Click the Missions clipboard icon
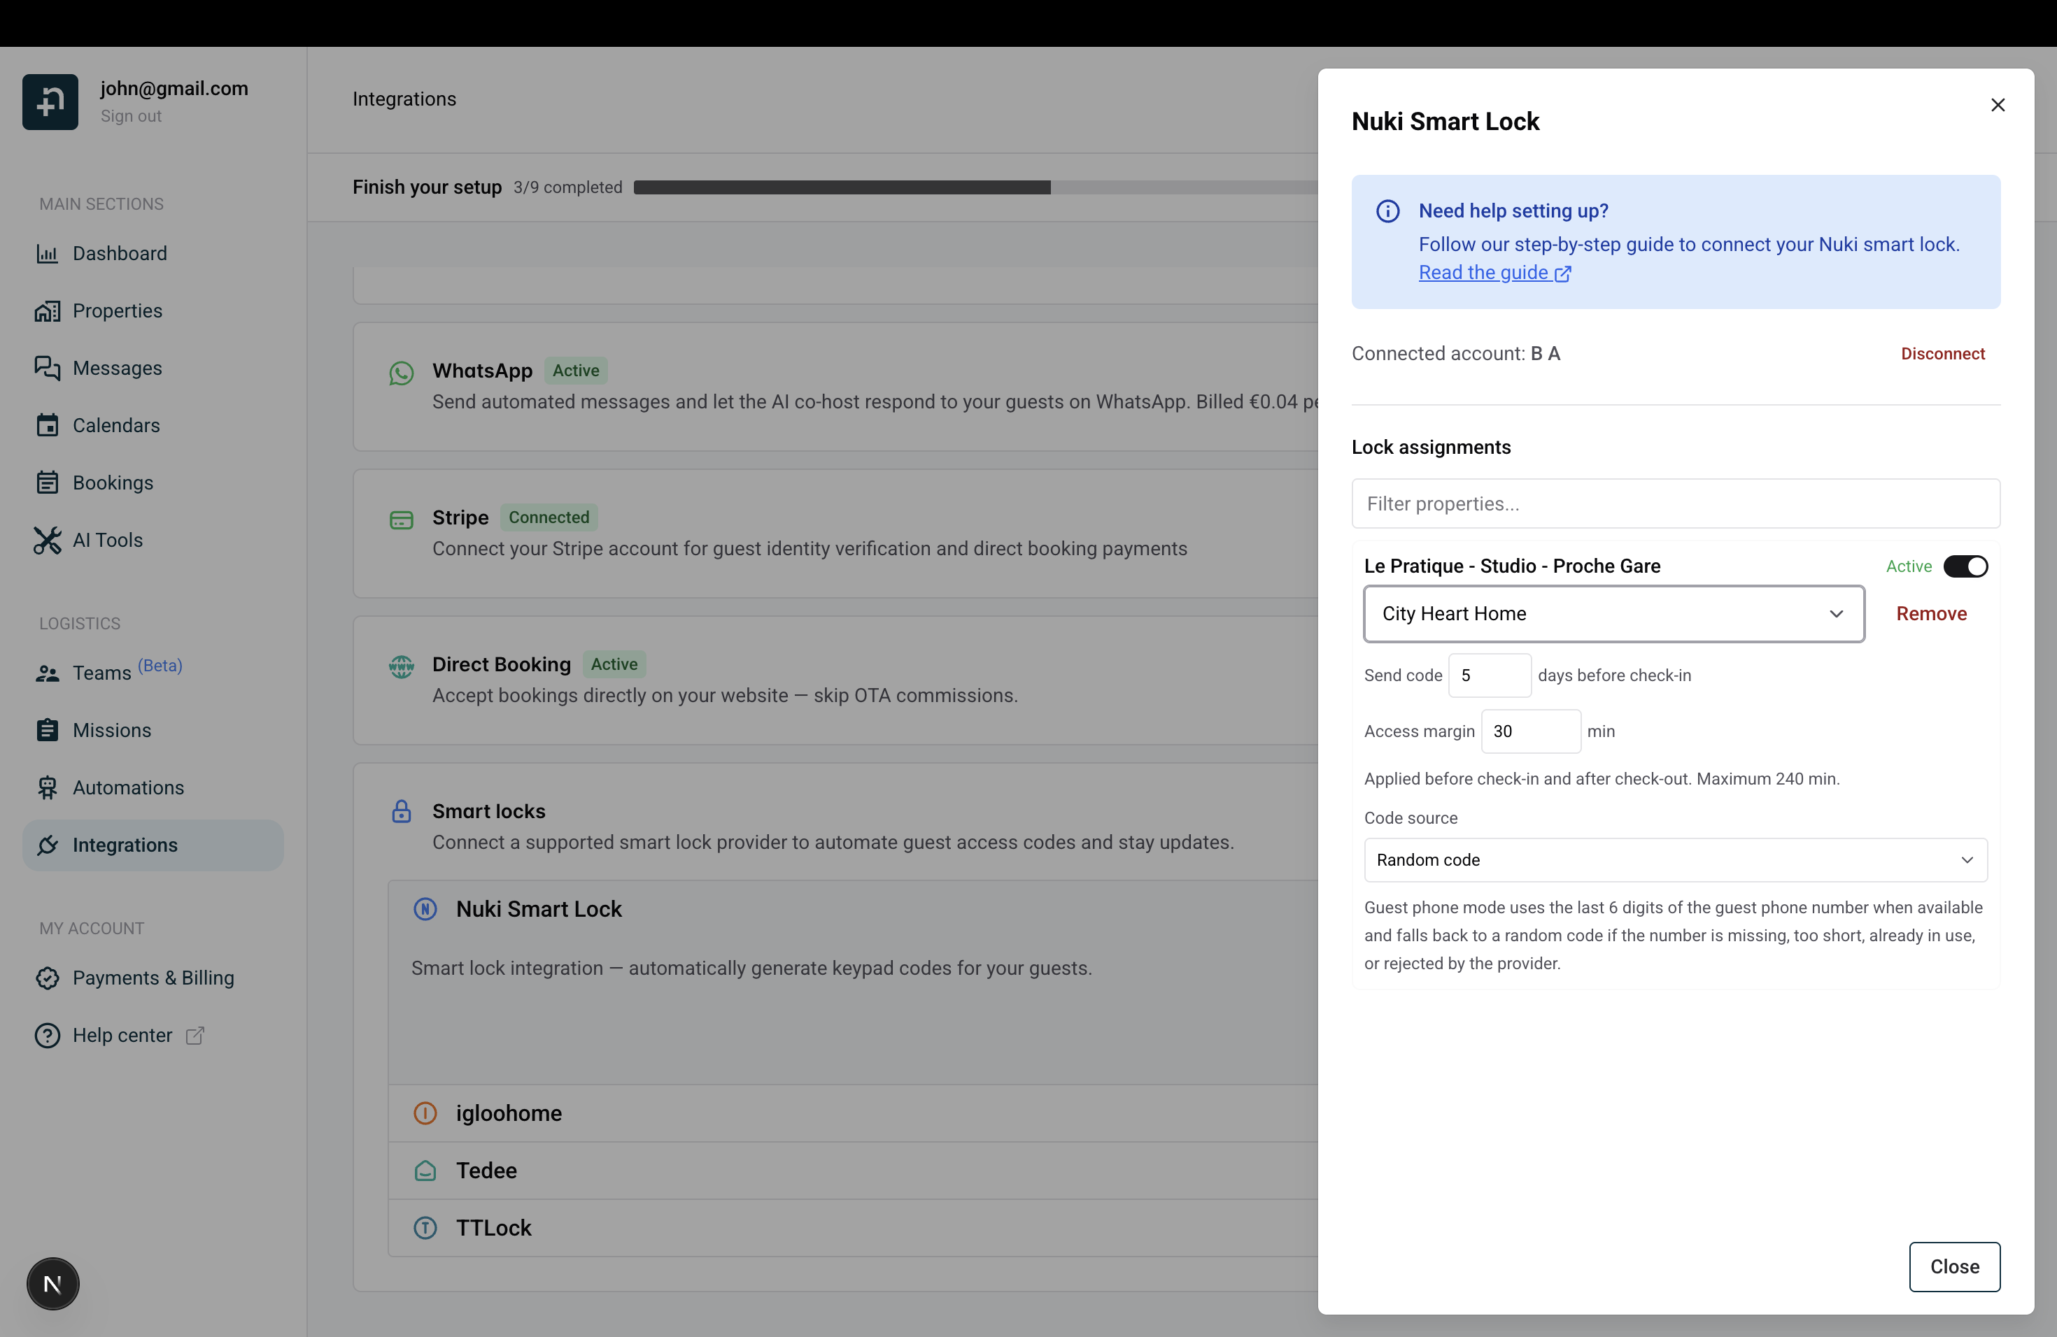Image resolution: width=2057 pixels, height=1337 pixels. point(48,731)
